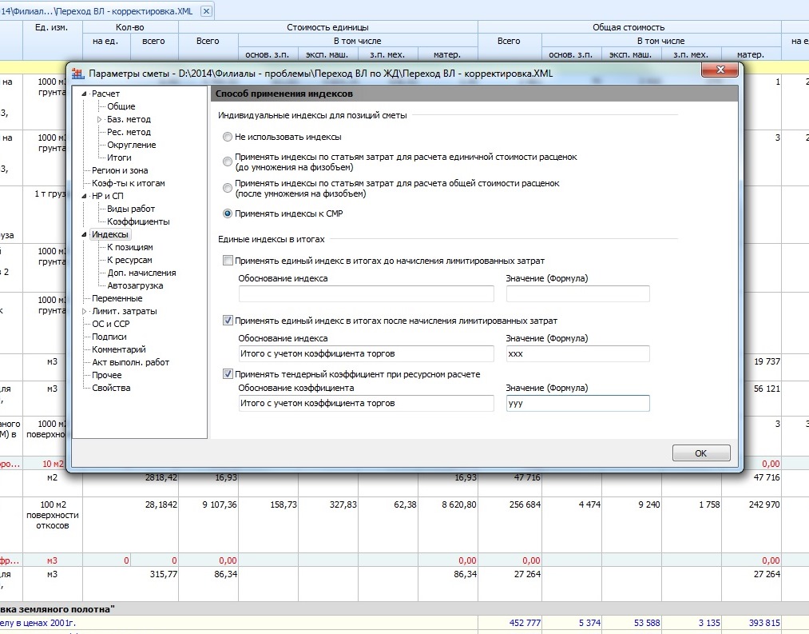Uncheck единый индекс после начисления лимитированных затрат
The image size is (809, 634).
point(228,321)
